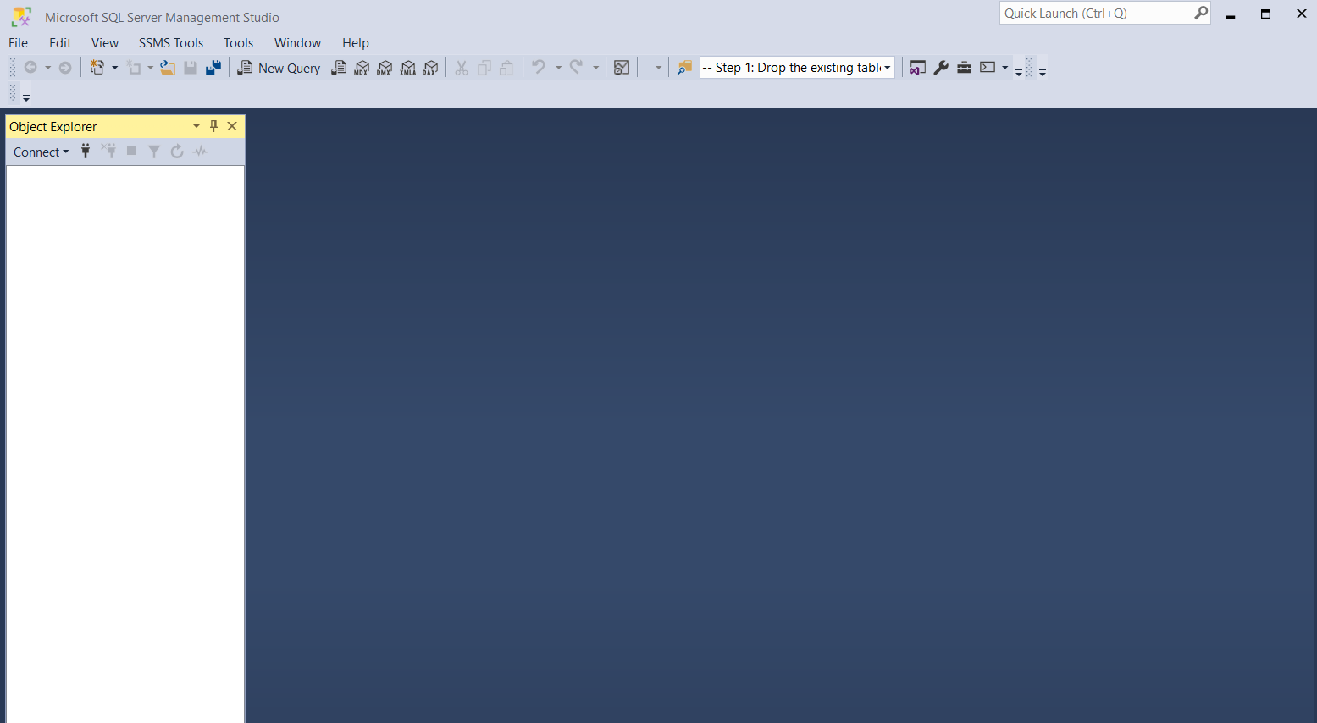Open a new DMX query

385,68
